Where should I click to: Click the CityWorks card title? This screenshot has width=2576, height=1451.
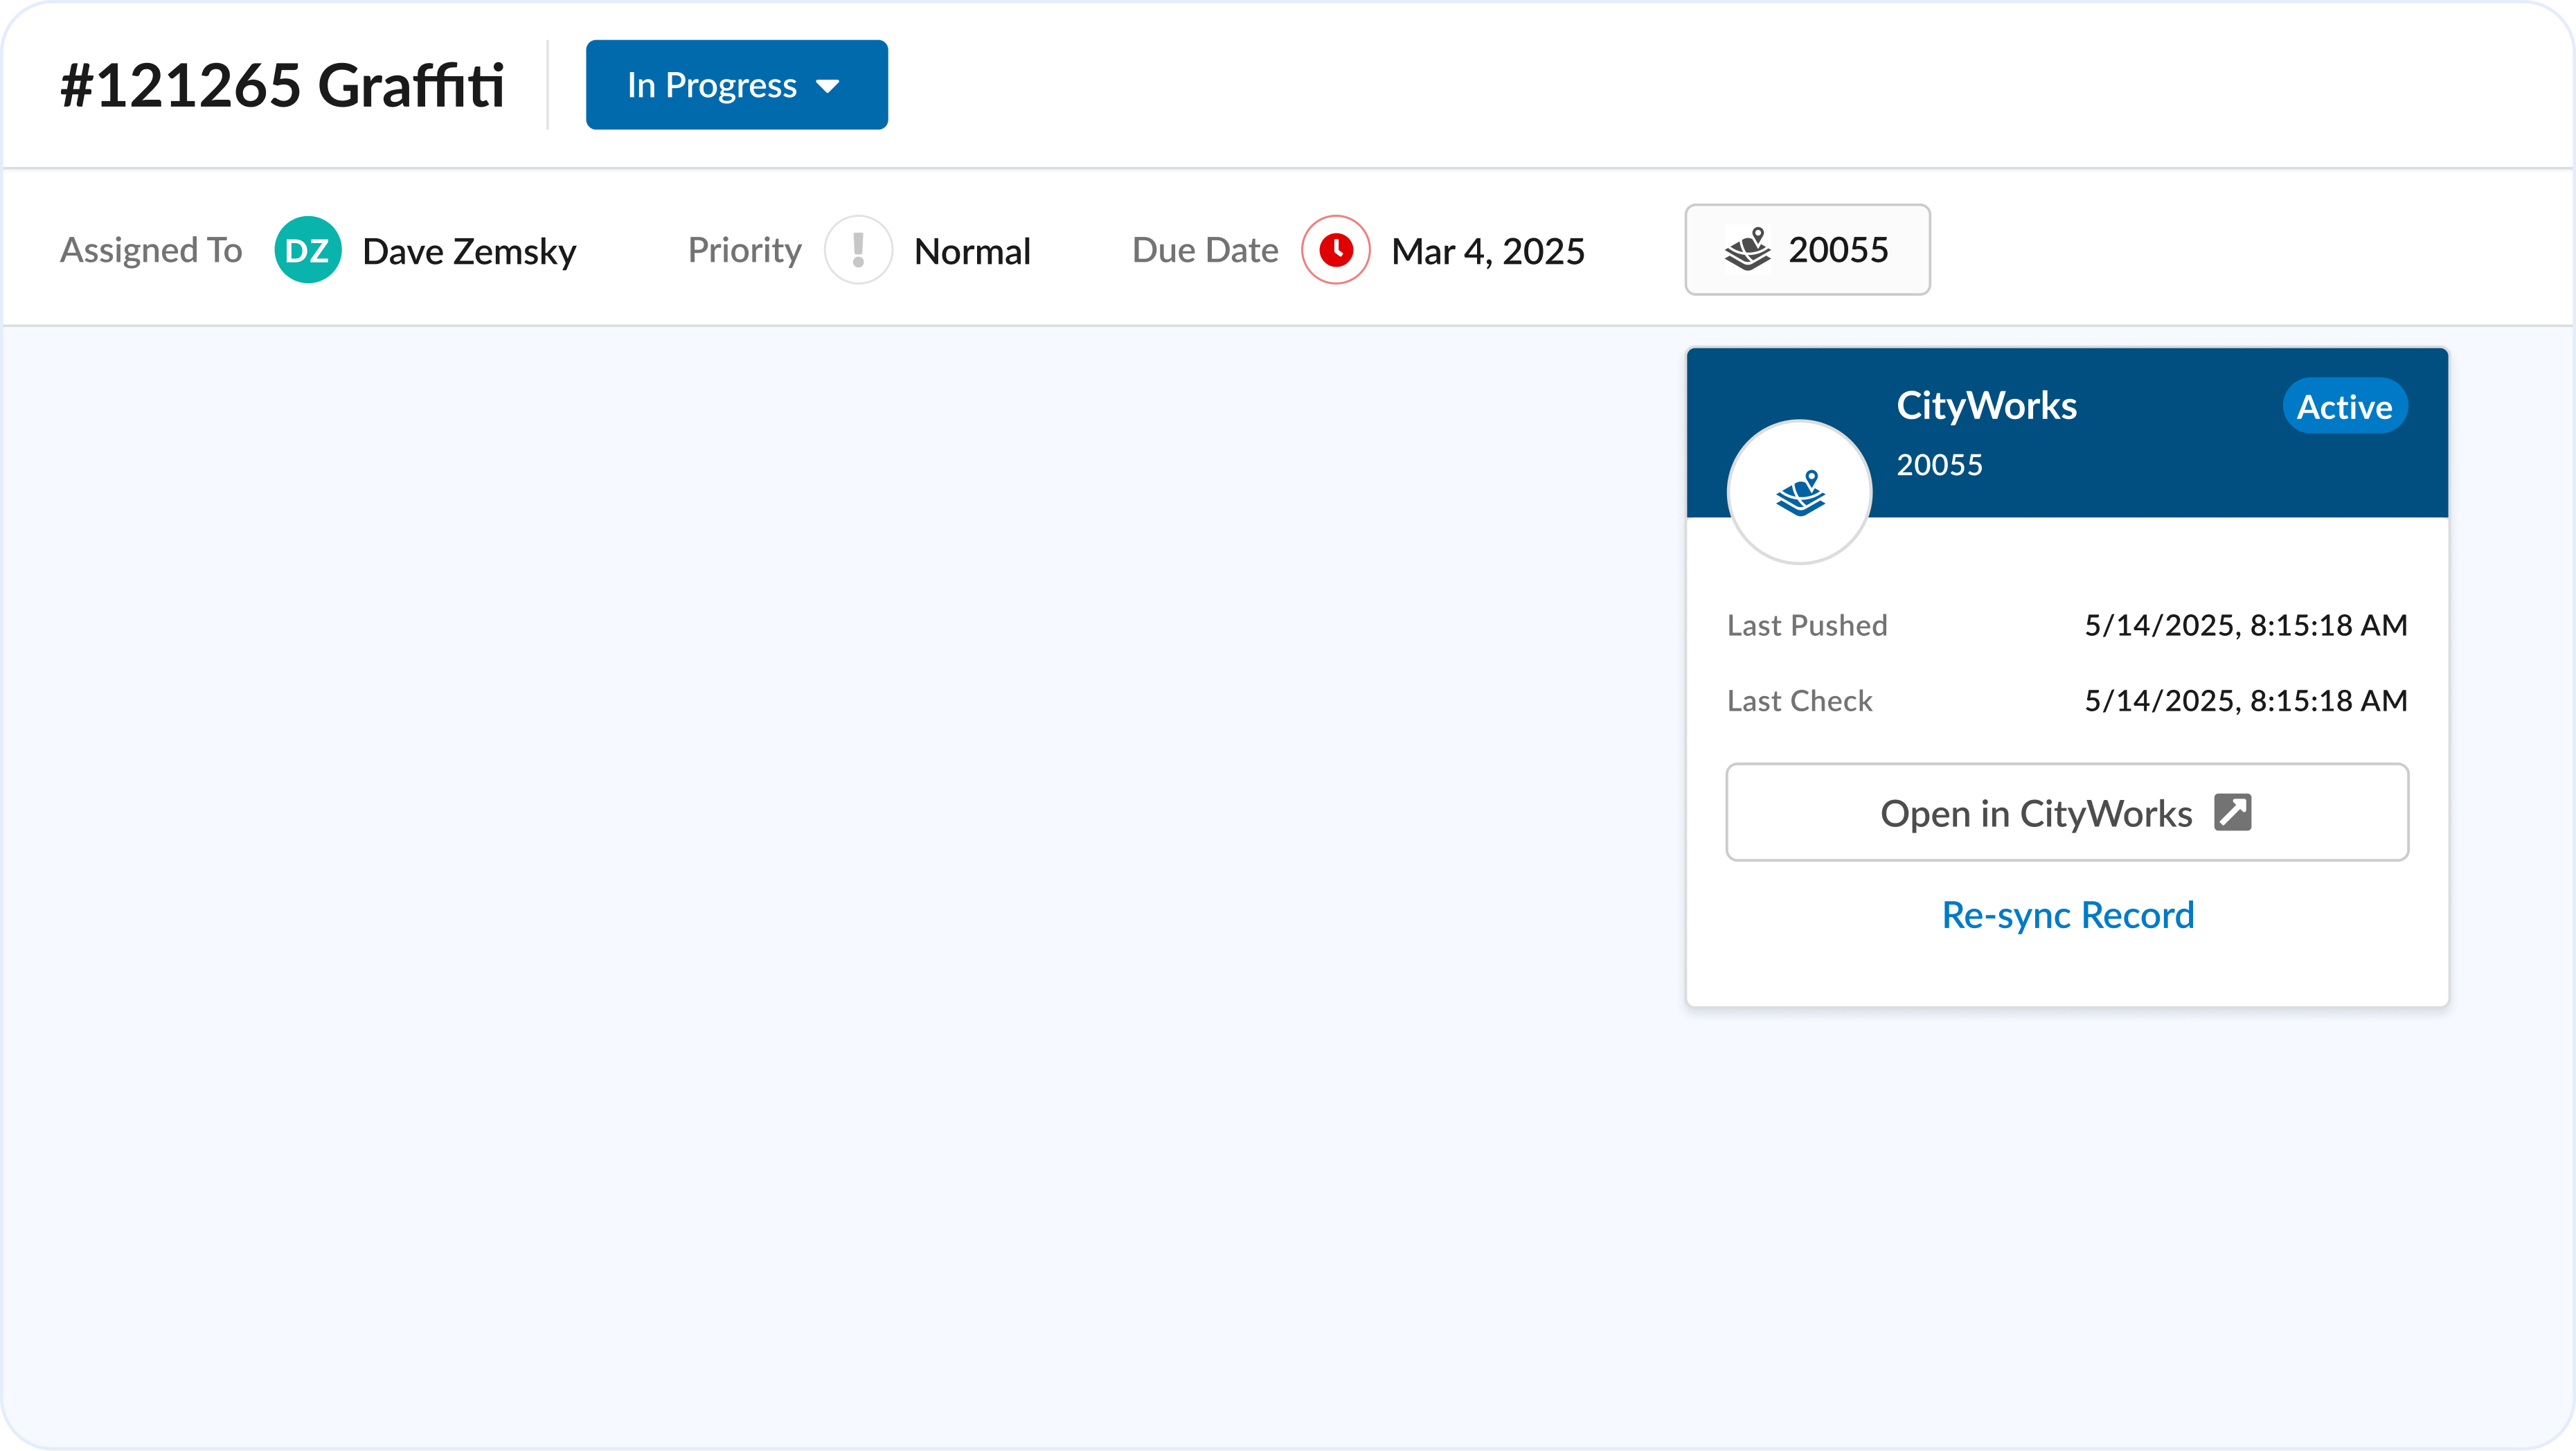(1986, 406)
